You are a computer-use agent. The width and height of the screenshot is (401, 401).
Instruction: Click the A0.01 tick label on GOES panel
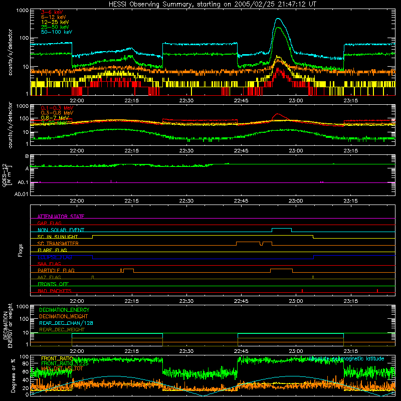[x=21, y=194]
